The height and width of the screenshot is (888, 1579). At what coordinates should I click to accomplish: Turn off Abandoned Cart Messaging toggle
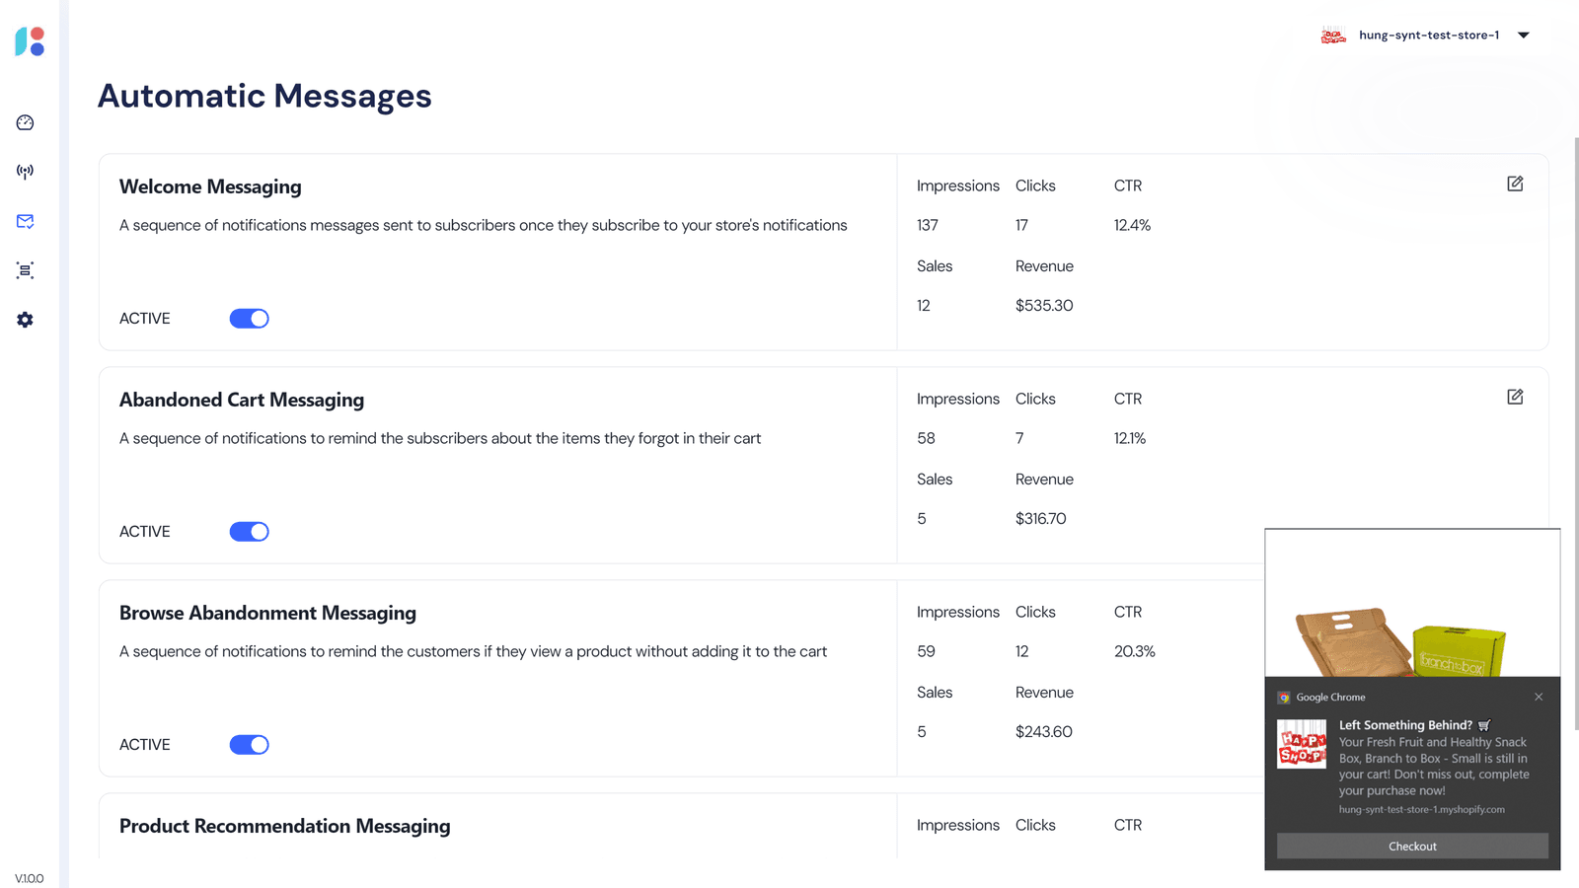pyautogui.click(x=250, y=532)
